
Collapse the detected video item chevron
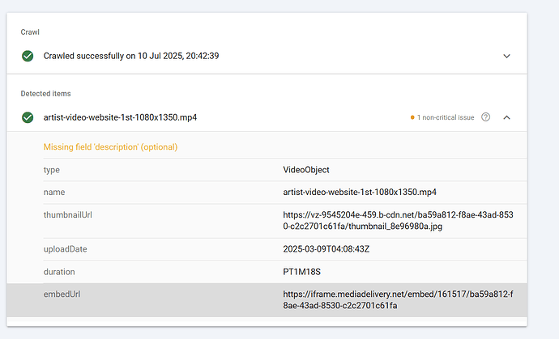(x=507, y=117)
